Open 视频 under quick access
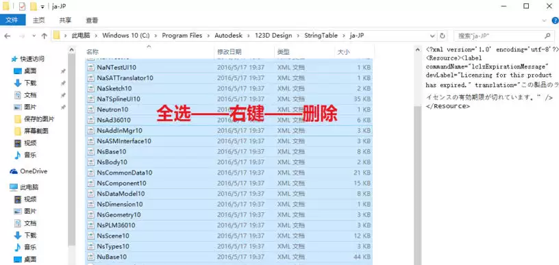Viewport: 559px width, 265px height. [x=30, y=143]
